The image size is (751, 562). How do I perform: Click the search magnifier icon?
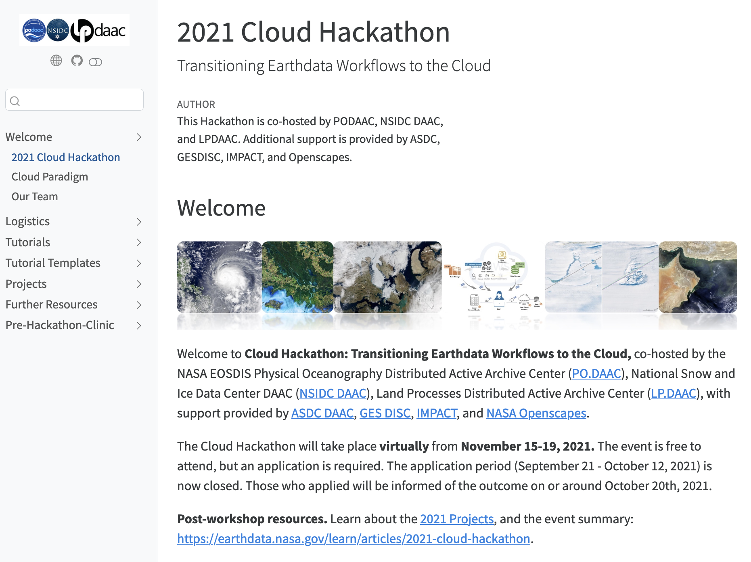tap(15, 101)
